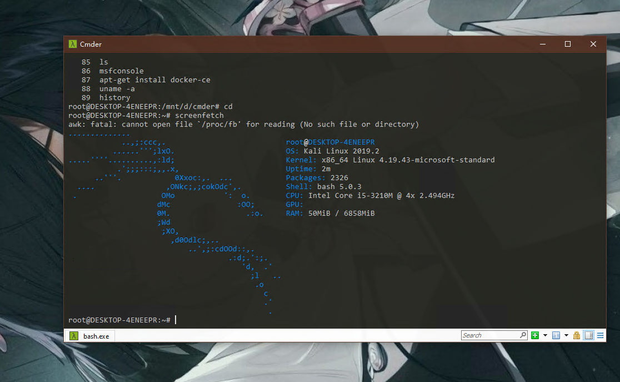The height and width of the screenshot is (382, 620).
Task: Toggle the console lock padlock
Action: (x=576, y=335)
